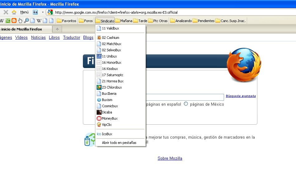
Task: Choose Abrir todo en pestañas
Action: [x=121, y=143]
